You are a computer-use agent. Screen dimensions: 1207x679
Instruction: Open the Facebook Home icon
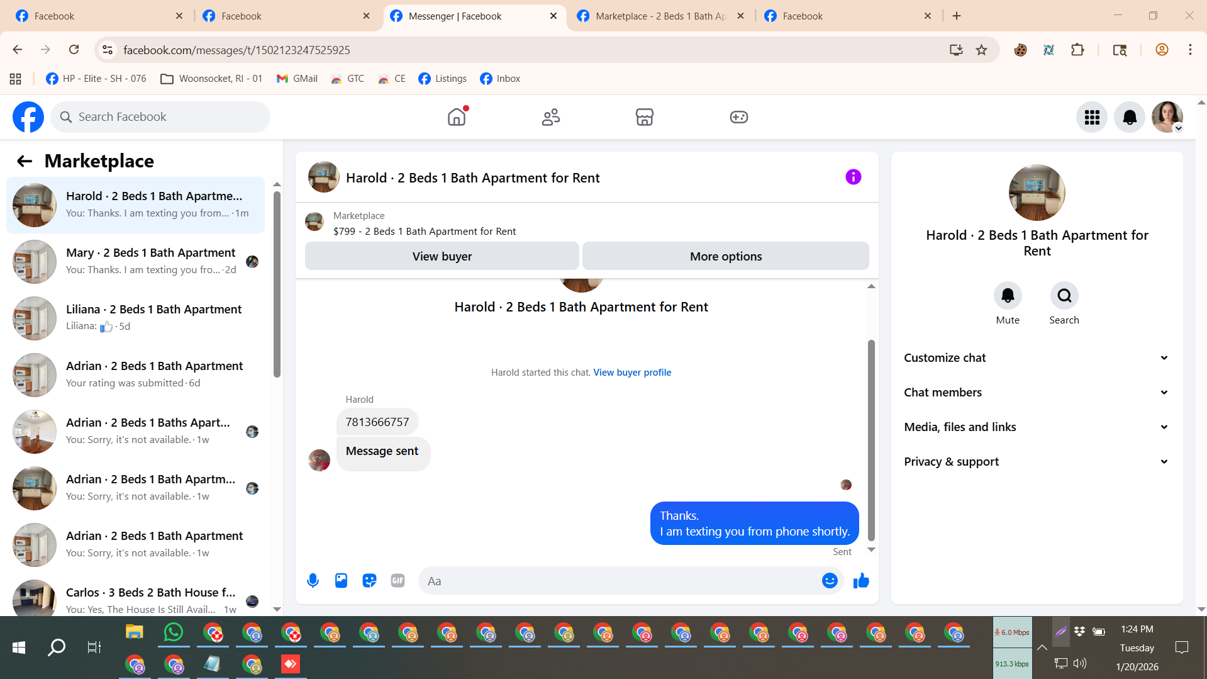pyautogui.click(x=457, y=117)
